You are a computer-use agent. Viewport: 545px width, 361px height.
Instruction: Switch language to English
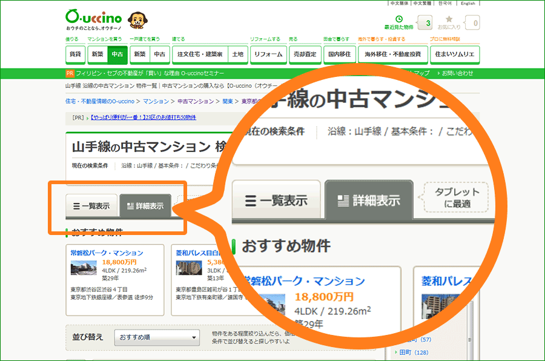coord(467,4)
